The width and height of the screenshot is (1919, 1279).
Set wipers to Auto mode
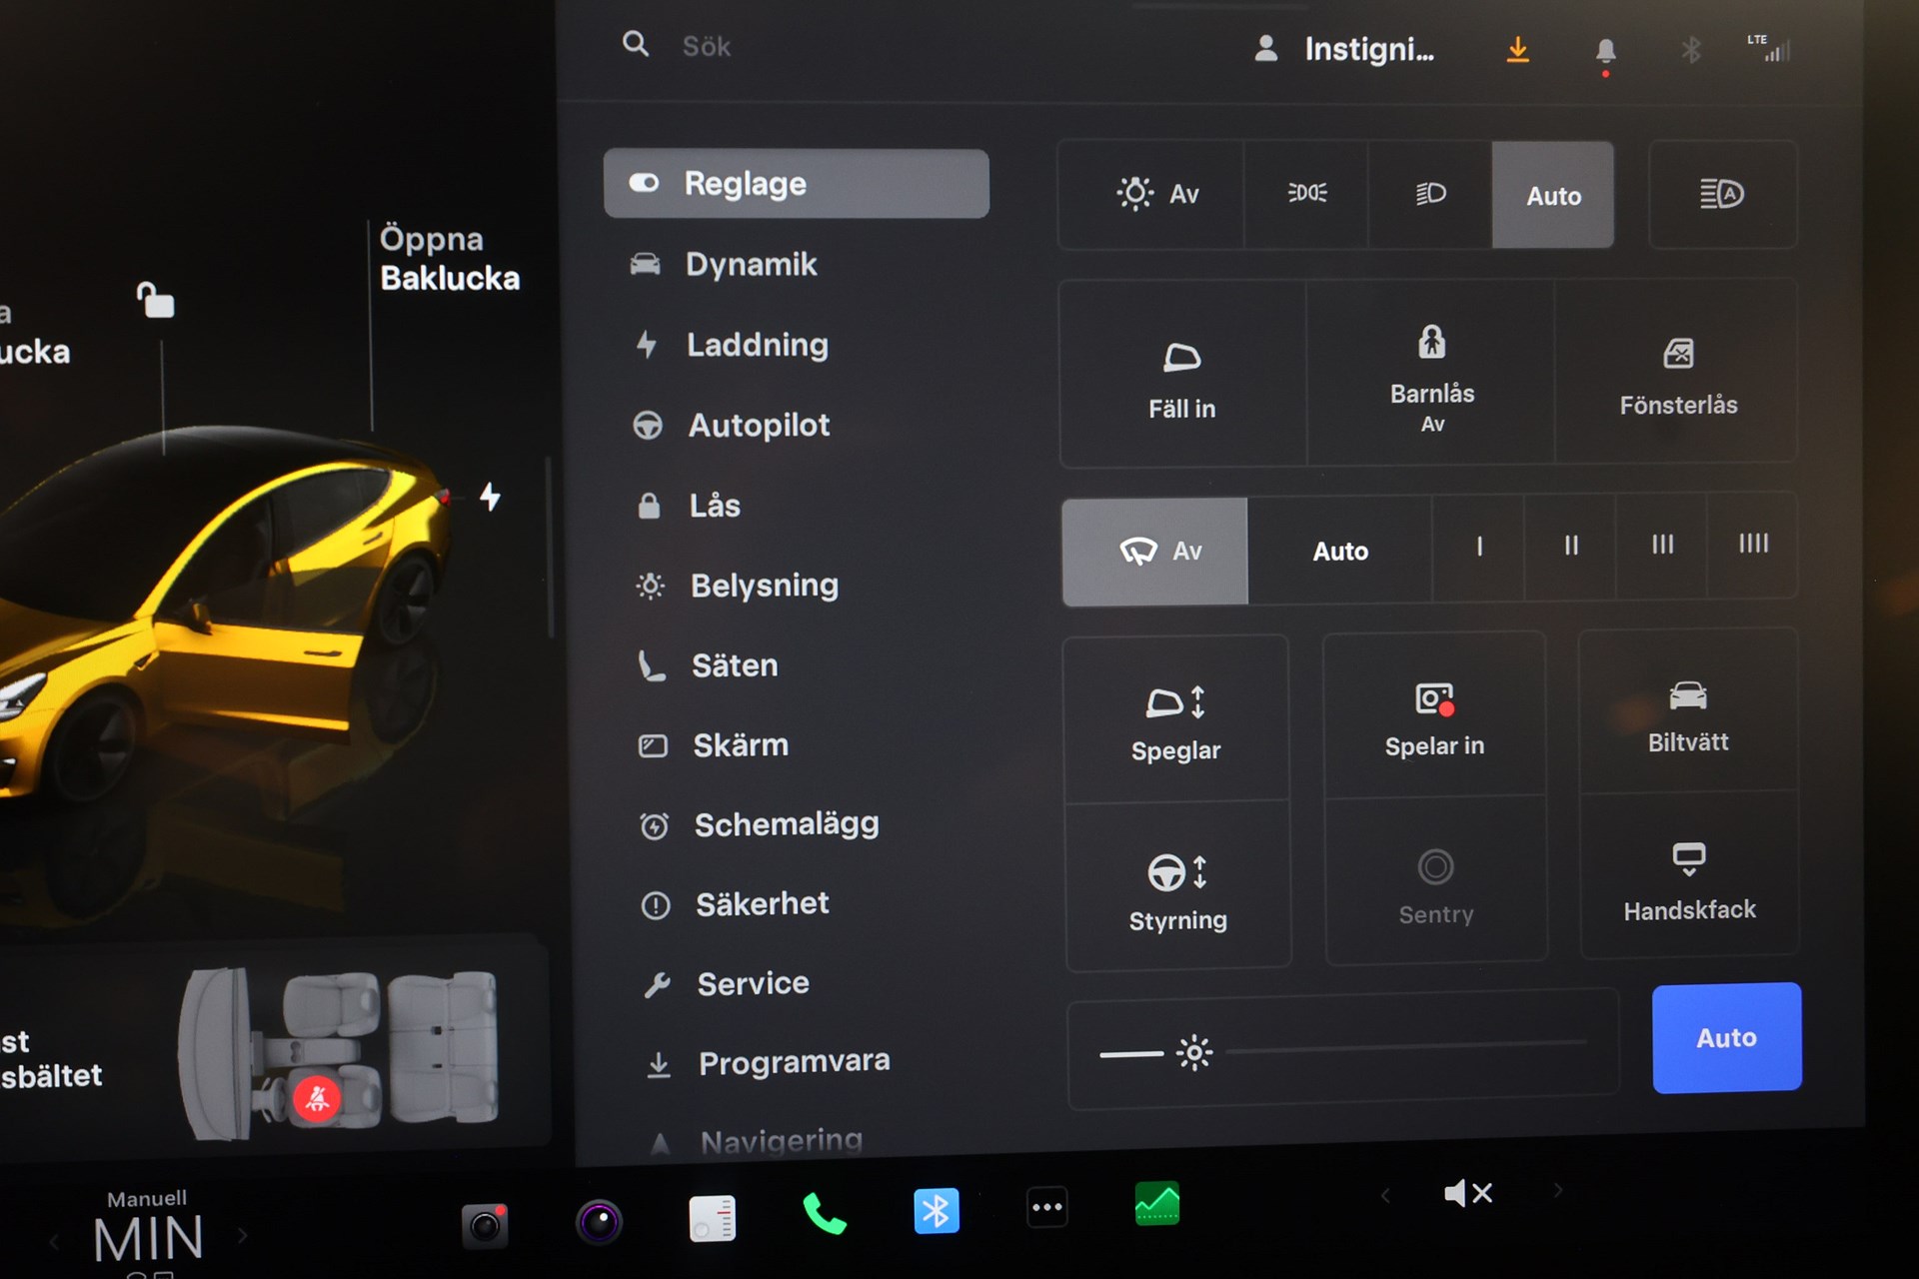1339,551
